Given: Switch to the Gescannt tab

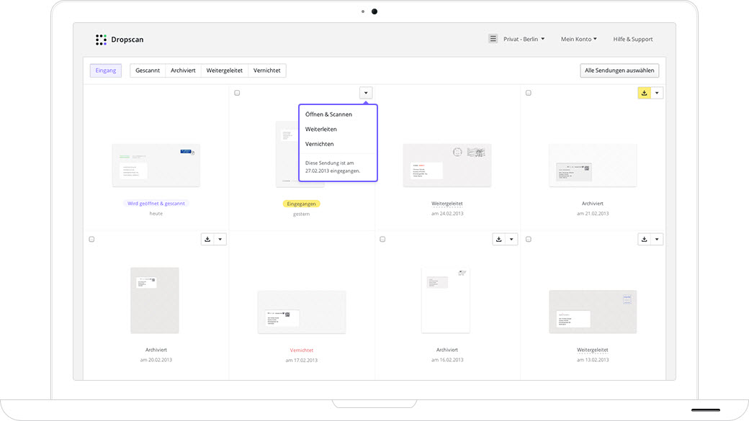Looking at the screenshot, I should pyautogui.click(x=147, y=70).
